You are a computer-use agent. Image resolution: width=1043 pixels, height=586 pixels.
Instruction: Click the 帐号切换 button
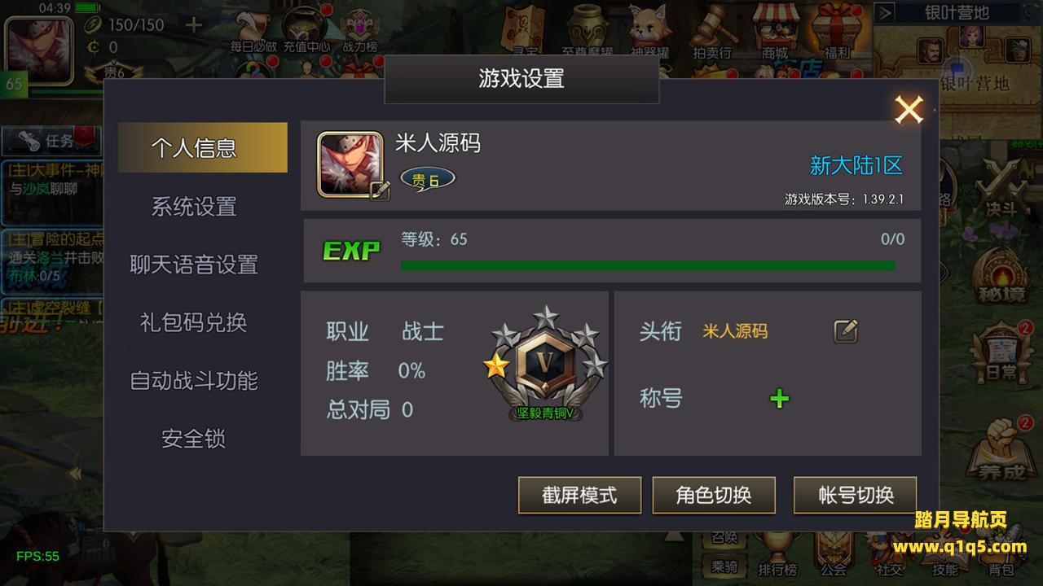pyautogui.click(x=856, y=495)
